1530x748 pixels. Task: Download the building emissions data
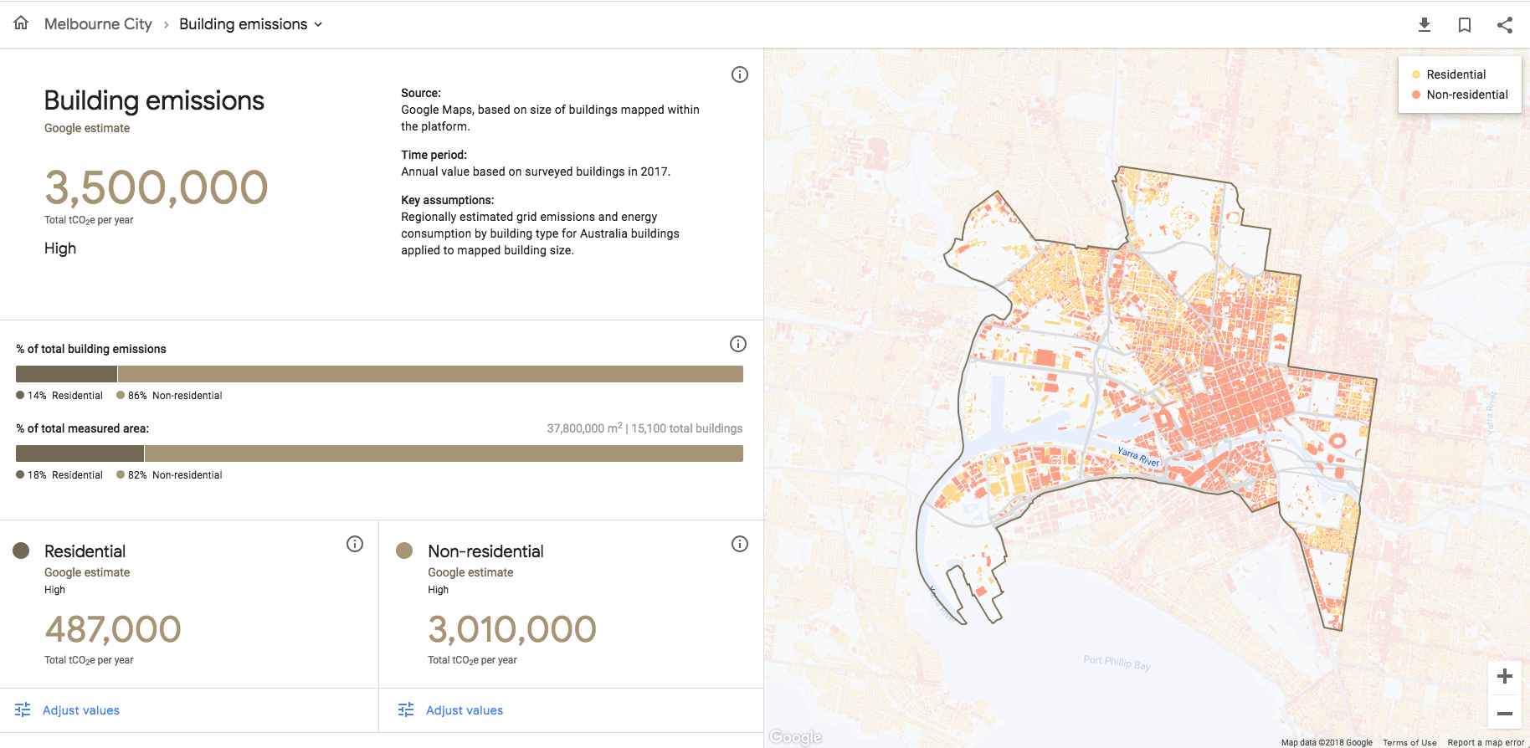[1425, 25]
